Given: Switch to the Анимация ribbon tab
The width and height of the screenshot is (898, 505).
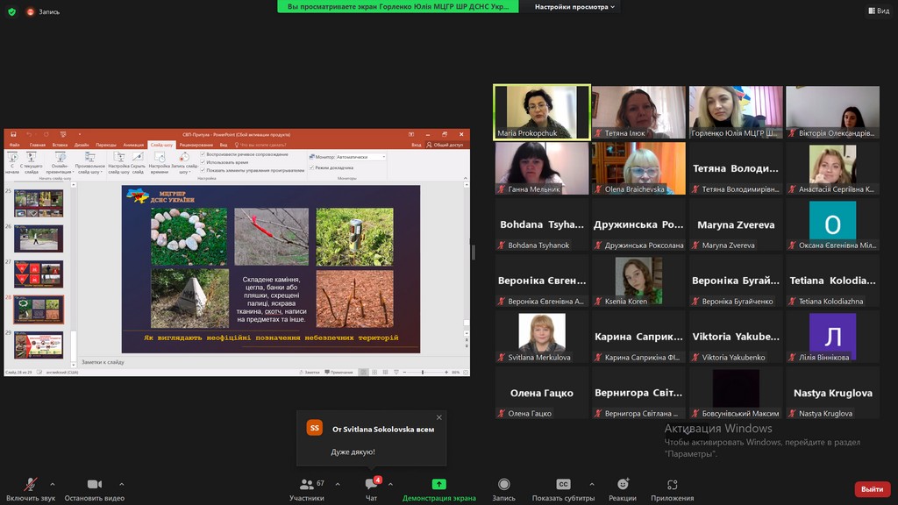Looking at the screenshot, I should tap(133, 145).
